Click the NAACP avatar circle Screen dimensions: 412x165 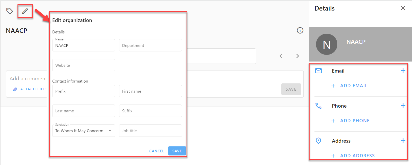[327, 44]
